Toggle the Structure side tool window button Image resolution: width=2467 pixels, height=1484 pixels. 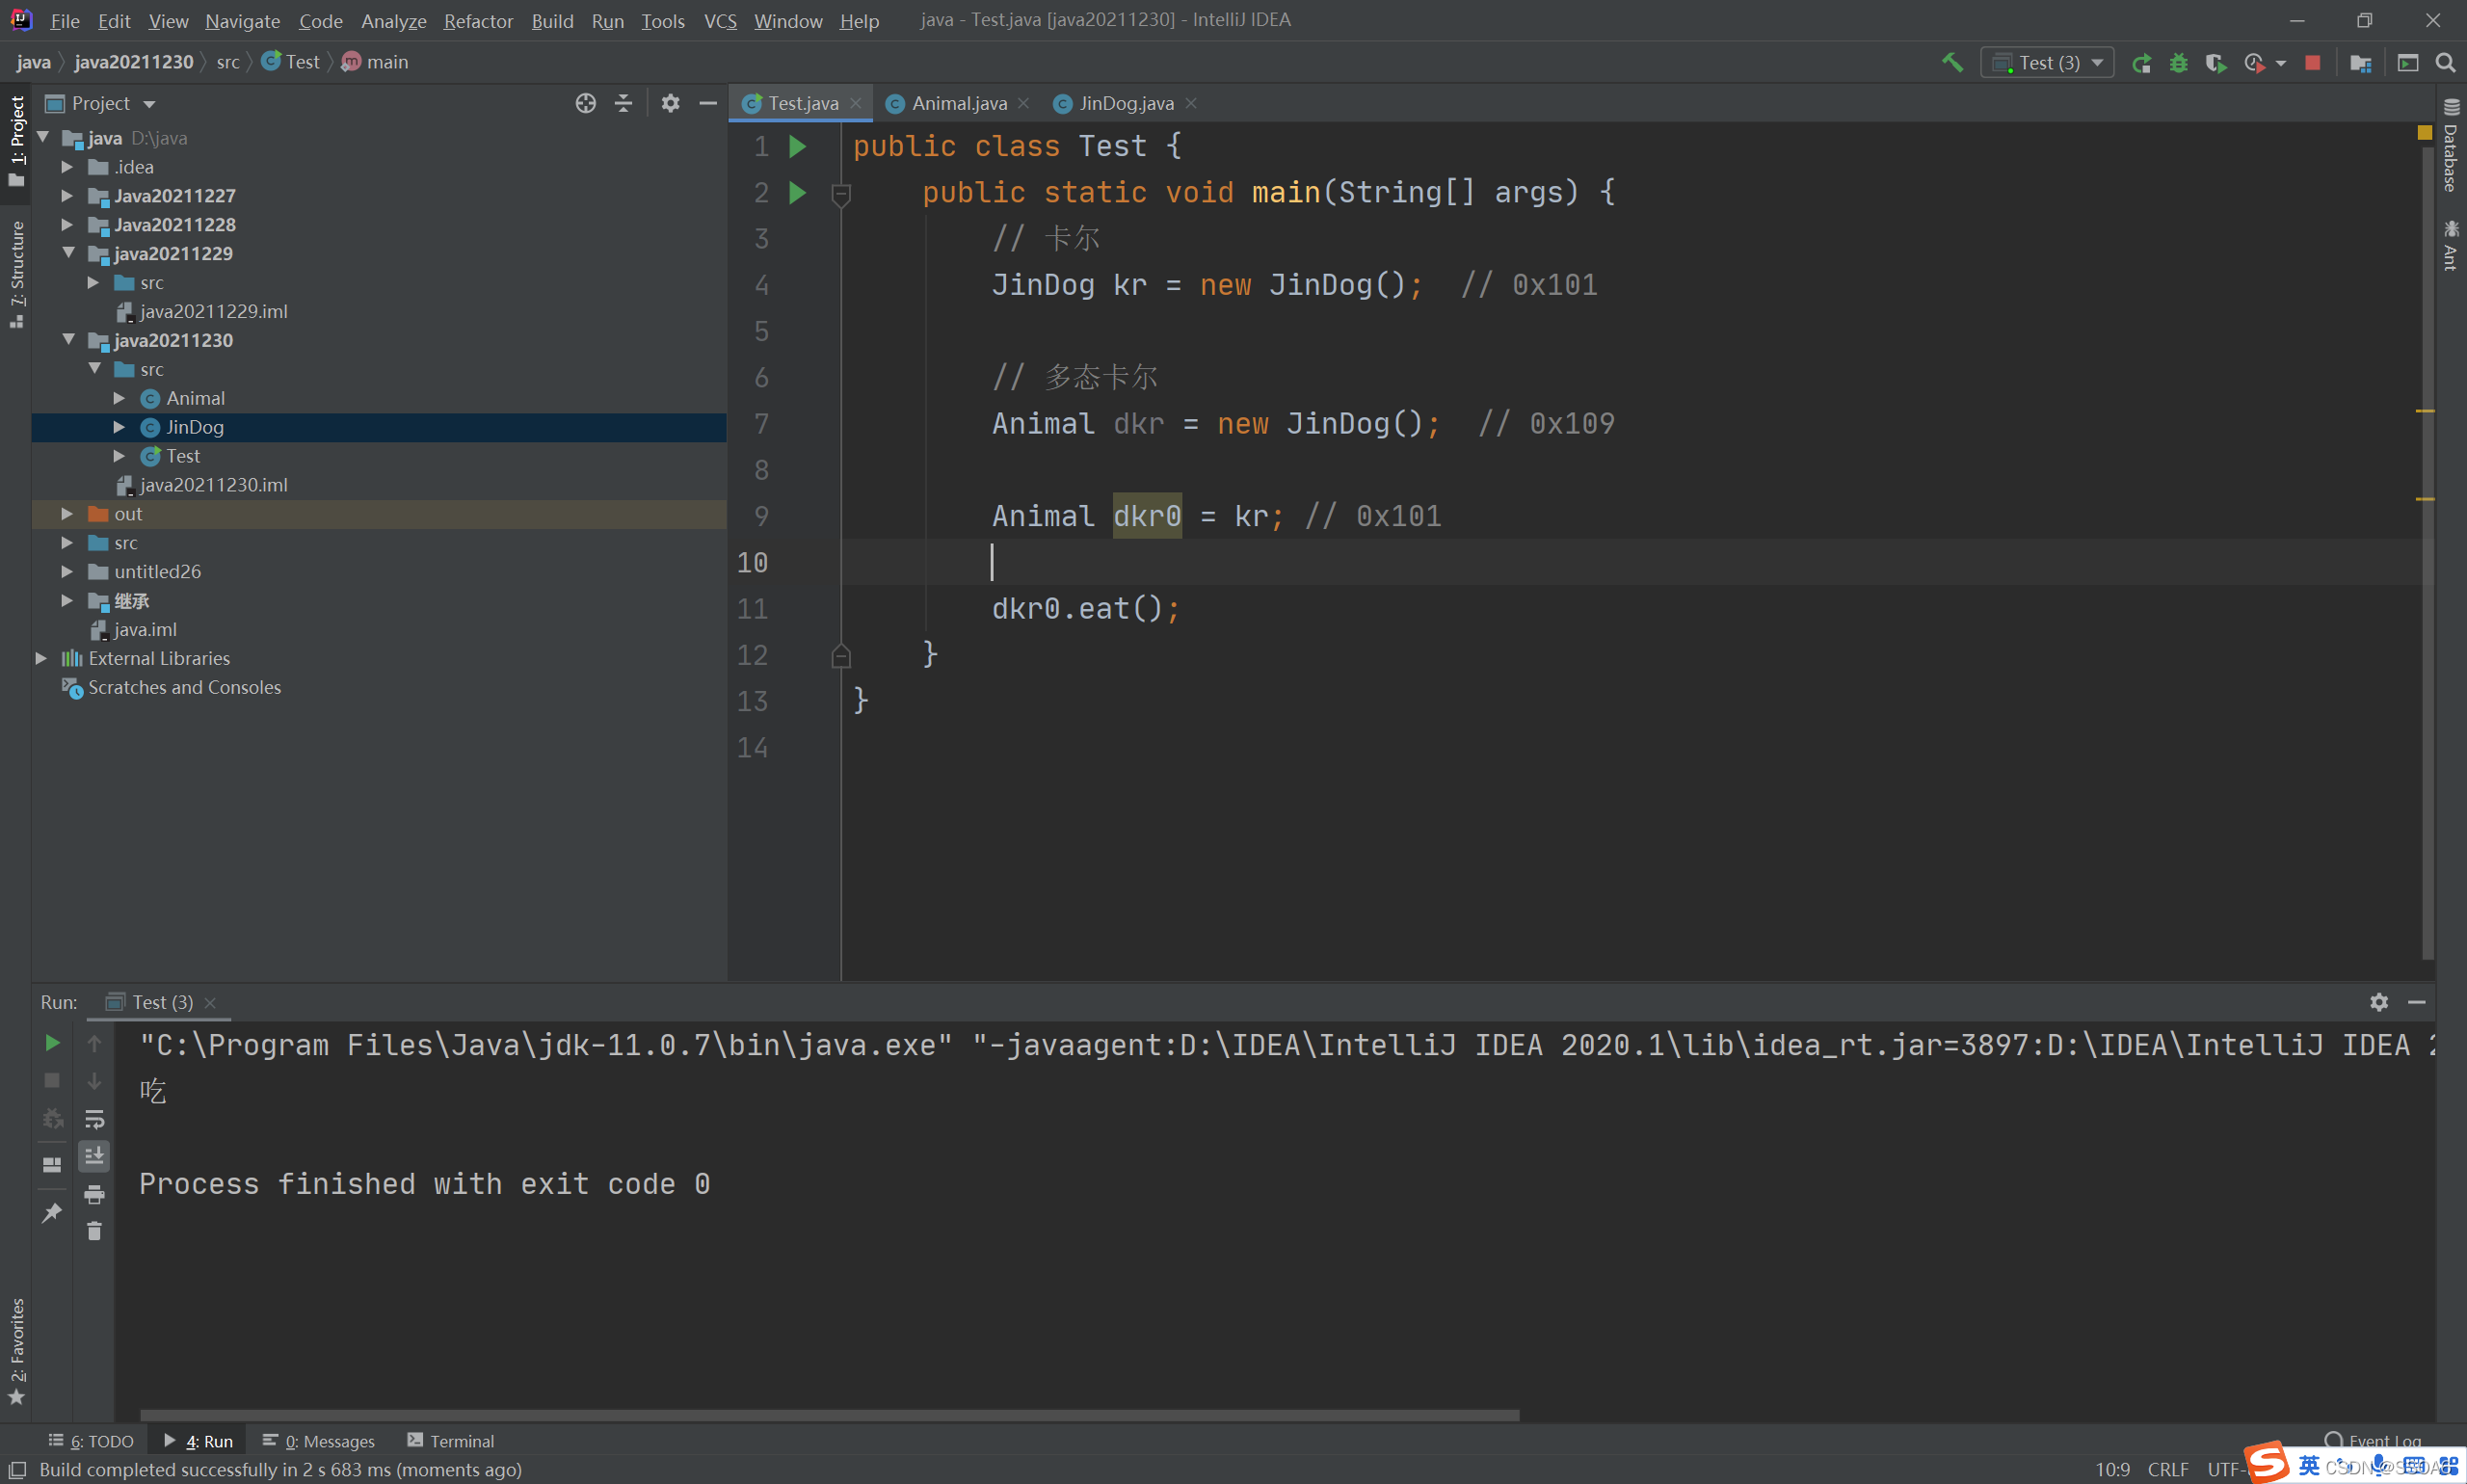(x=16, y=275)
